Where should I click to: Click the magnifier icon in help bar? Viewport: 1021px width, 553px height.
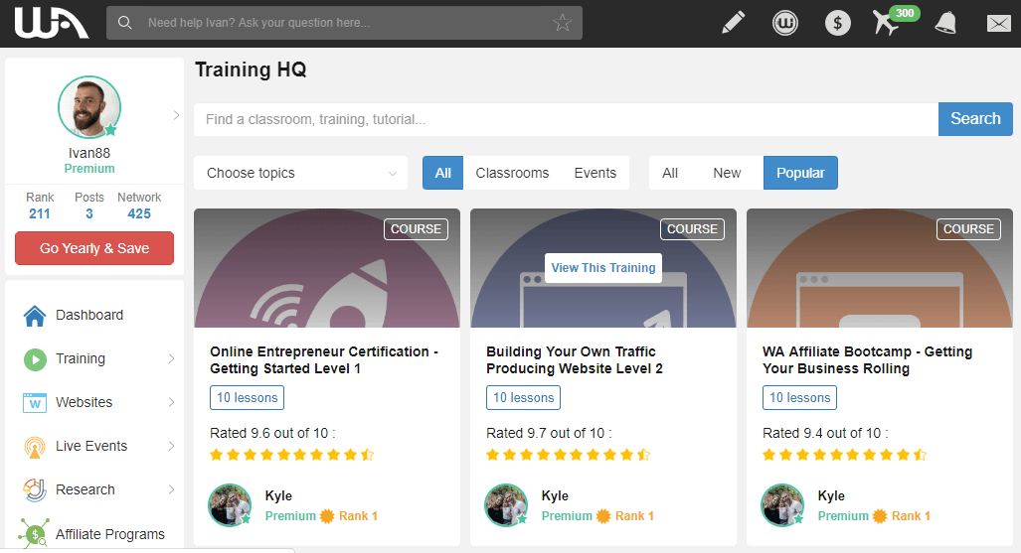pos(125,23)
